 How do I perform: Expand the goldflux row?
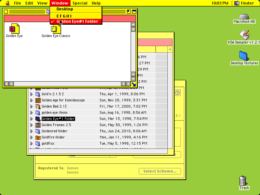click(32, 143)
